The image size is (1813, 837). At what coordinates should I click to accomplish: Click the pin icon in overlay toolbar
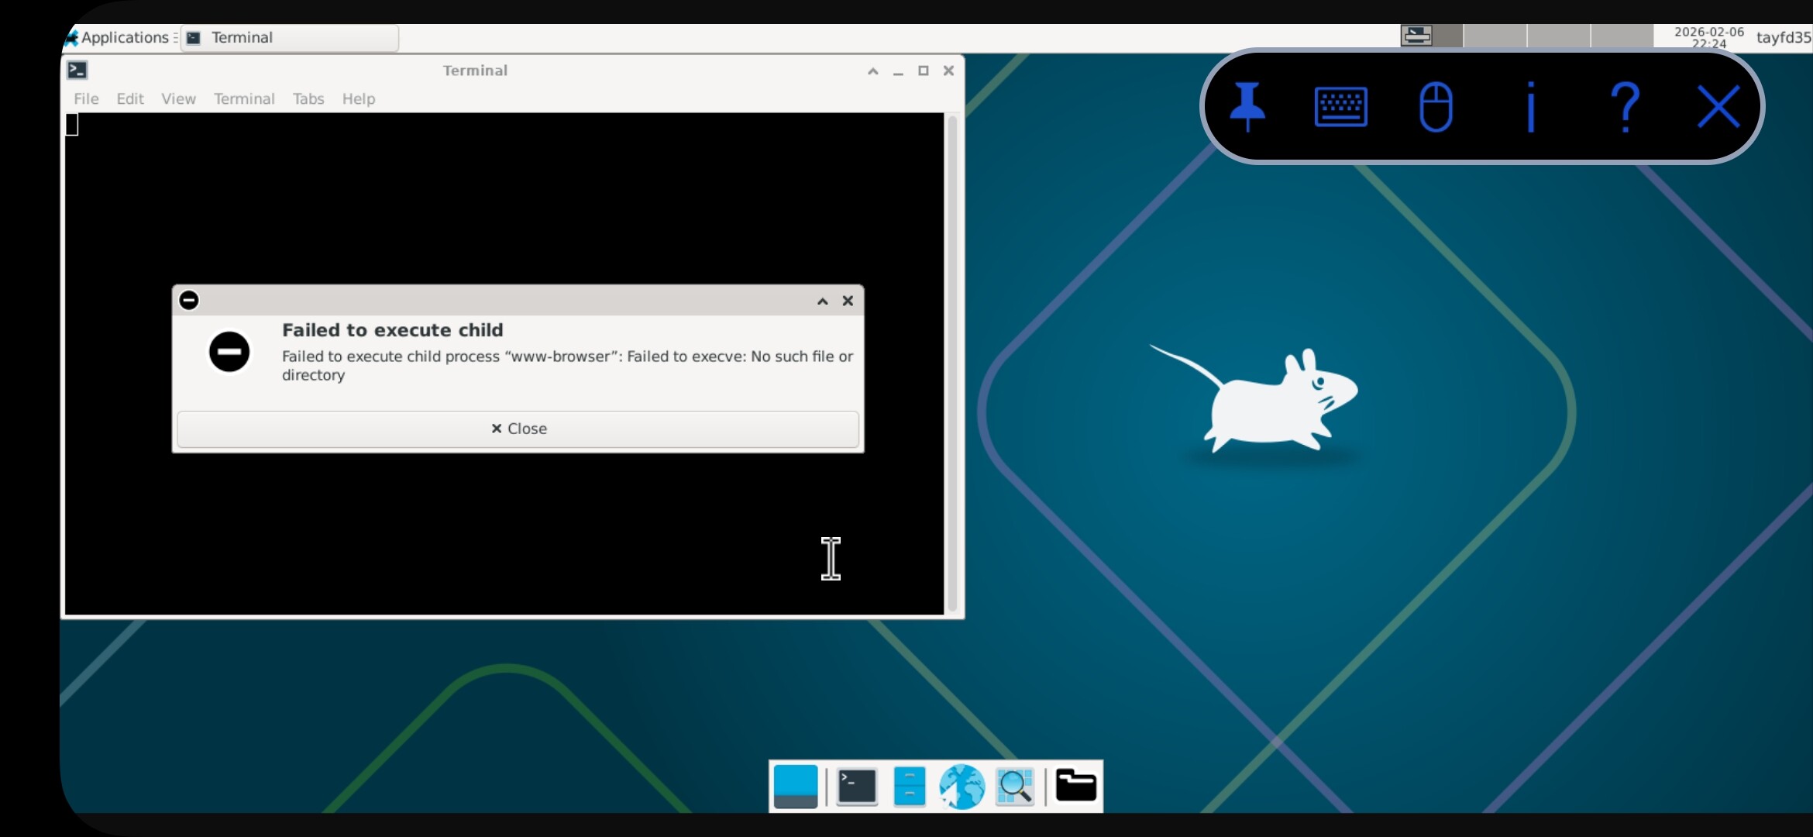click(1247, 106)
